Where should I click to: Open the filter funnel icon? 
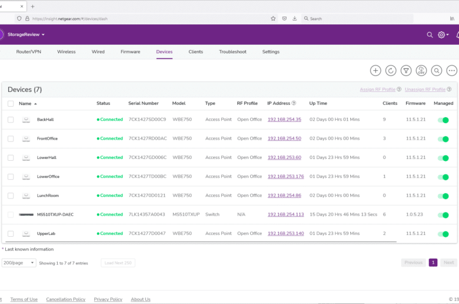[405, 71]
